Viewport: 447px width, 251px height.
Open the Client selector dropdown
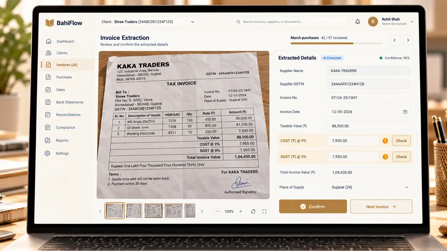[x=148, y=22]
